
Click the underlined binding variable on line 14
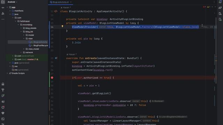(x=101, y=19)
